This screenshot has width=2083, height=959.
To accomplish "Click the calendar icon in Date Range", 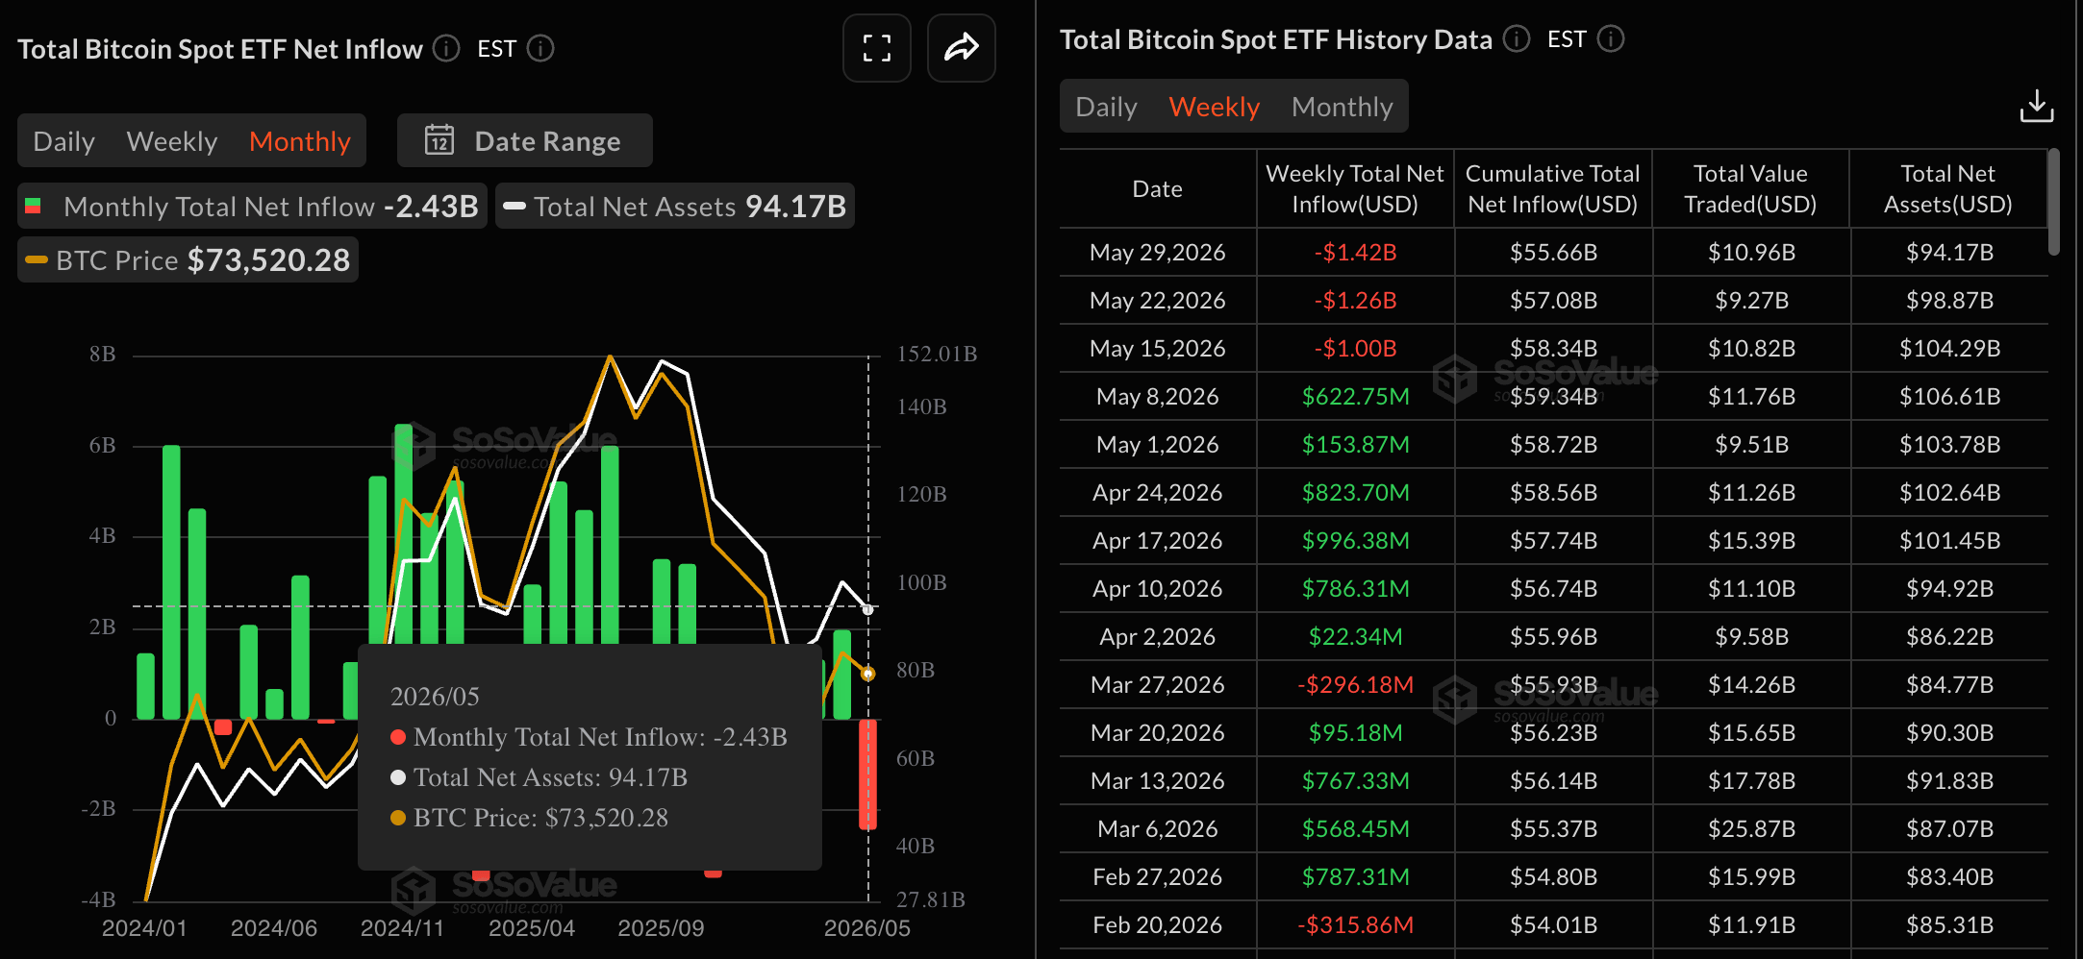I will click(x=439, y=140).
